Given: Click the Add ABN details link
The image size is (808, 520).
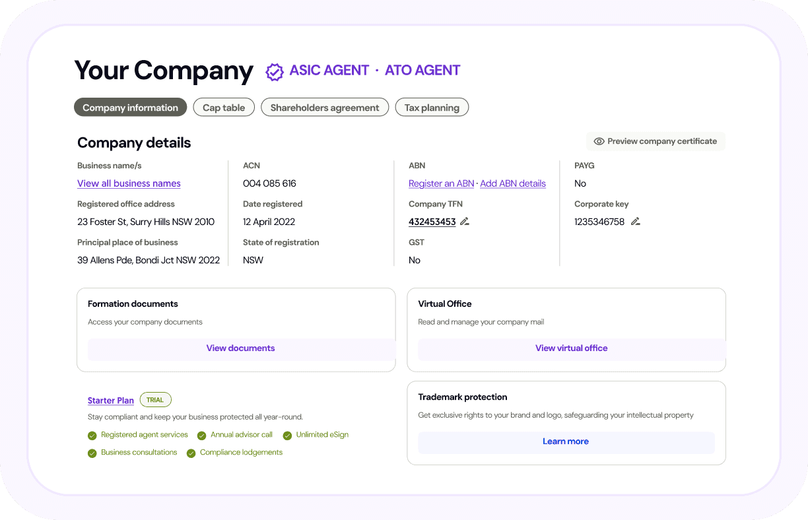Looking at the screenshot, I should pos(513,183).
